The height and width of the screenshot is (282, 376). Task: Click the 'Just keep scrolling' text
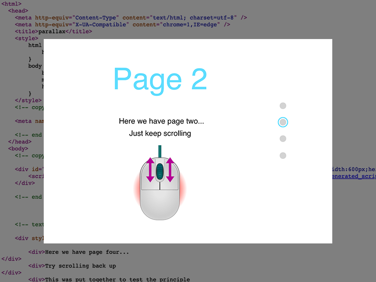tap(160, 133)
